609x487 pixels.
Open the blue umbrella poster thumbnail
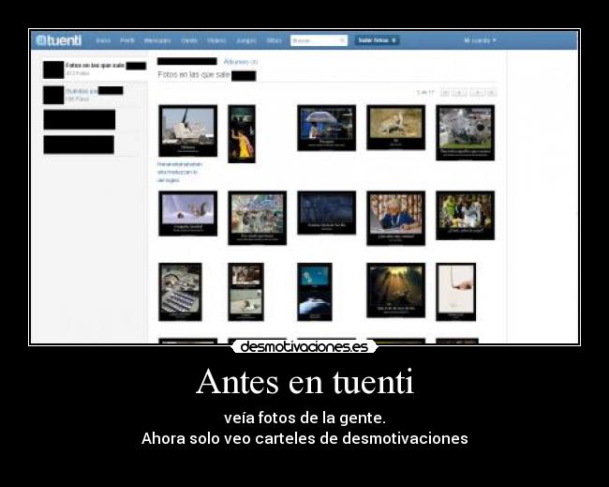point(327,128)
